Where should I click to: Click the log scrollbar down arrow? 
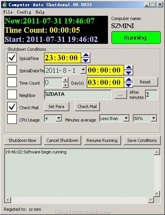pyautogui.click(x=157, y=194)
